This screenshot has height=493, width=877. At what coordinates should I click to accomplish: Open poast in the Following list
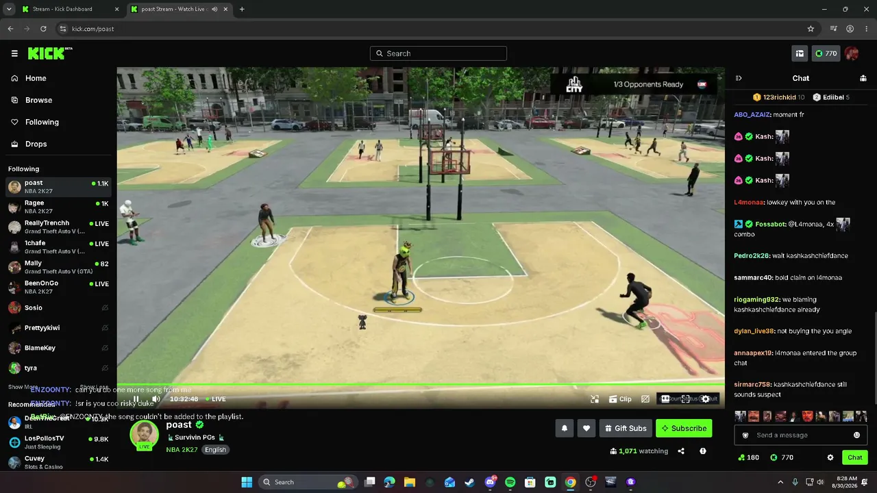pyautogui.click(x=58, y=187)
